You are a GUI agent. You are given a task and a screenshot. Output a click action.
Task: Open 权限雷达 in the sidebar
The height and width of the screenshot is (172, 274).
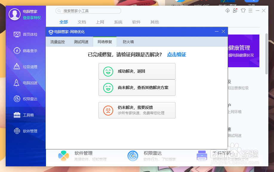(26, 99)
